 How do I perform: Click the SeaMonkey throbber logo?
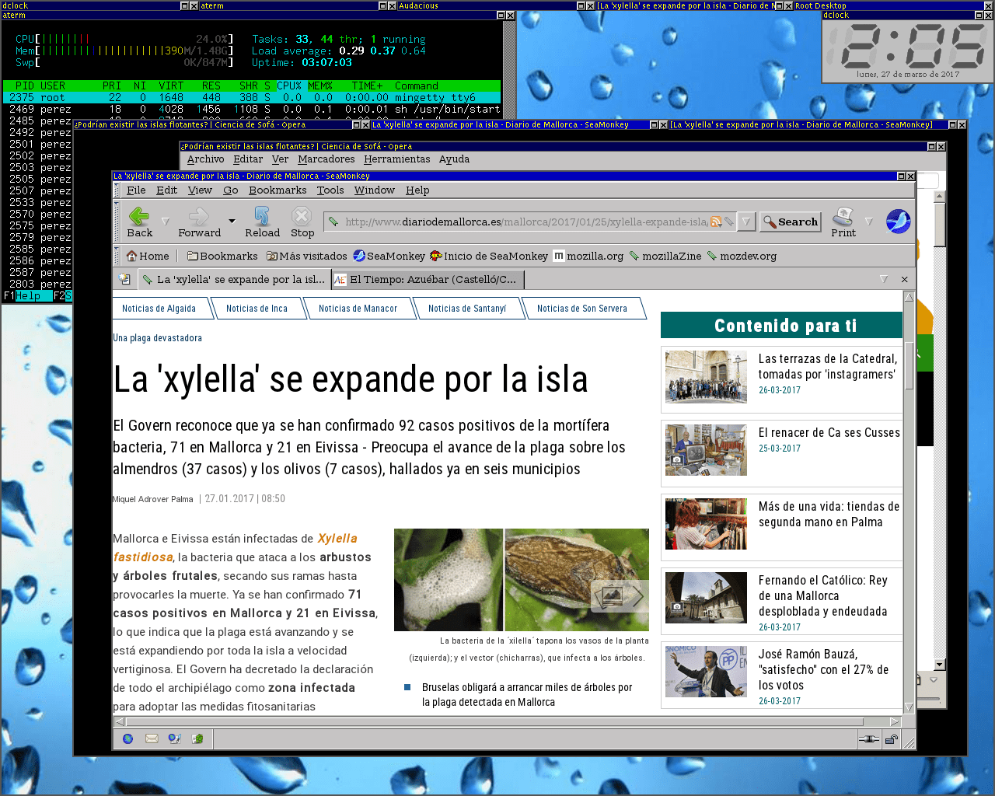tap(898, 222)
